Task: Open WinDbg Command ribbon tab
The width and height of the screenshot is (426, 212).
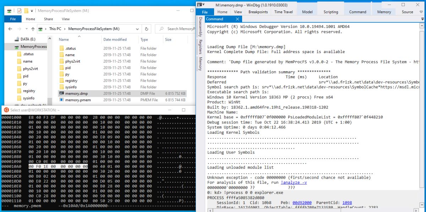Action: pos(357,12)
